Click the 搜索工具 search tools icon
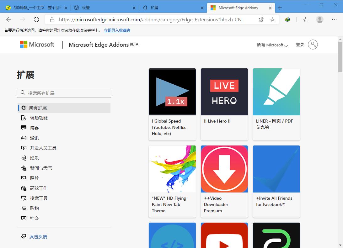This screenshot has width=343, height=248. pyautogui.click(x=24, y=198)
